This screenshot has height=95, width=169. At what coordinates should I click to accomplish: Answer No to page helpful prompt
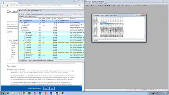(52, 88)
